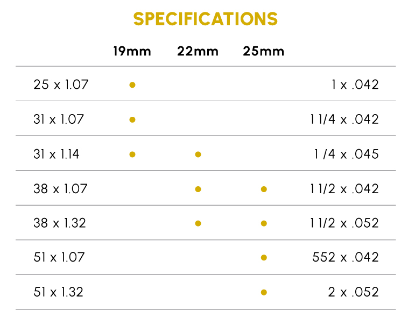Click the 22mm dot in the 38 x 1.32 row

[x=198, y=223]
